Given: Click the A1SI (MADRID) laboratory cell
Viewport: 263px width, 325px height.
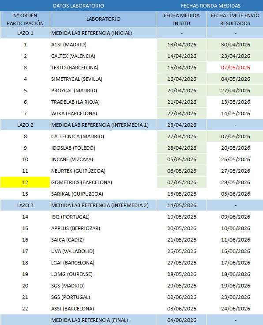Looking at the screenshot, I should pyautogui.click(x=103, y=45).
